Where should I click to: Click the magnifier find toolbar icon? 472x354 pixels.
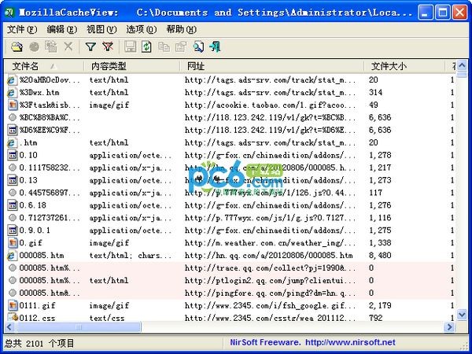[x=198, y=46]
